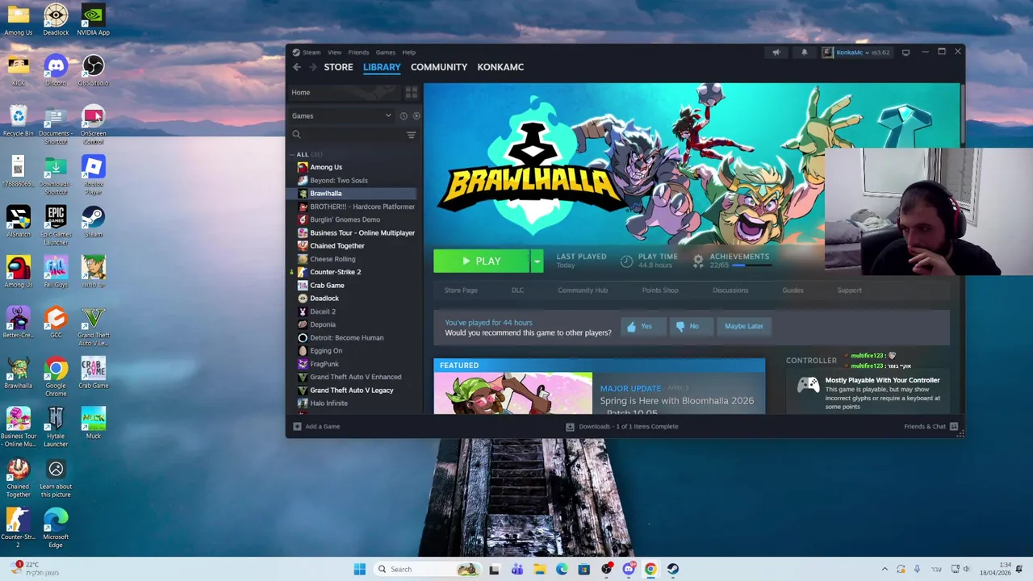Open the KONKAMC profile tab
This screenshot has height=581, width=1033.
coord(500,67)
